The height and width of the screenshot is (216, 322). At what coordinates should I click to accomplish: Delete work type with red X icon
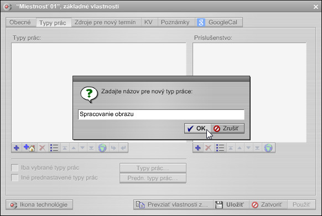pyautogui.click(x=42, y=147)
